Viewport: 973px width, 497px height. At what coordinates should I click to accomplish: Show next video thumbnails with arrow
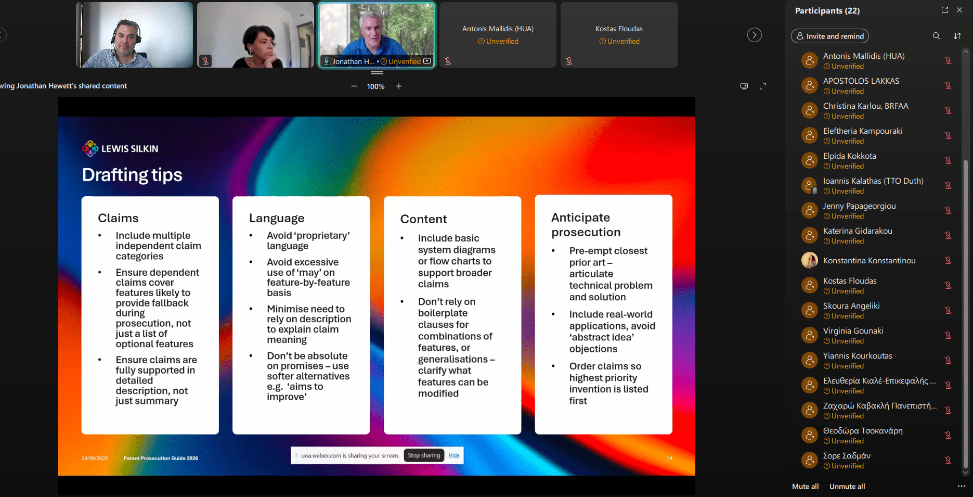tap(755, 35)
